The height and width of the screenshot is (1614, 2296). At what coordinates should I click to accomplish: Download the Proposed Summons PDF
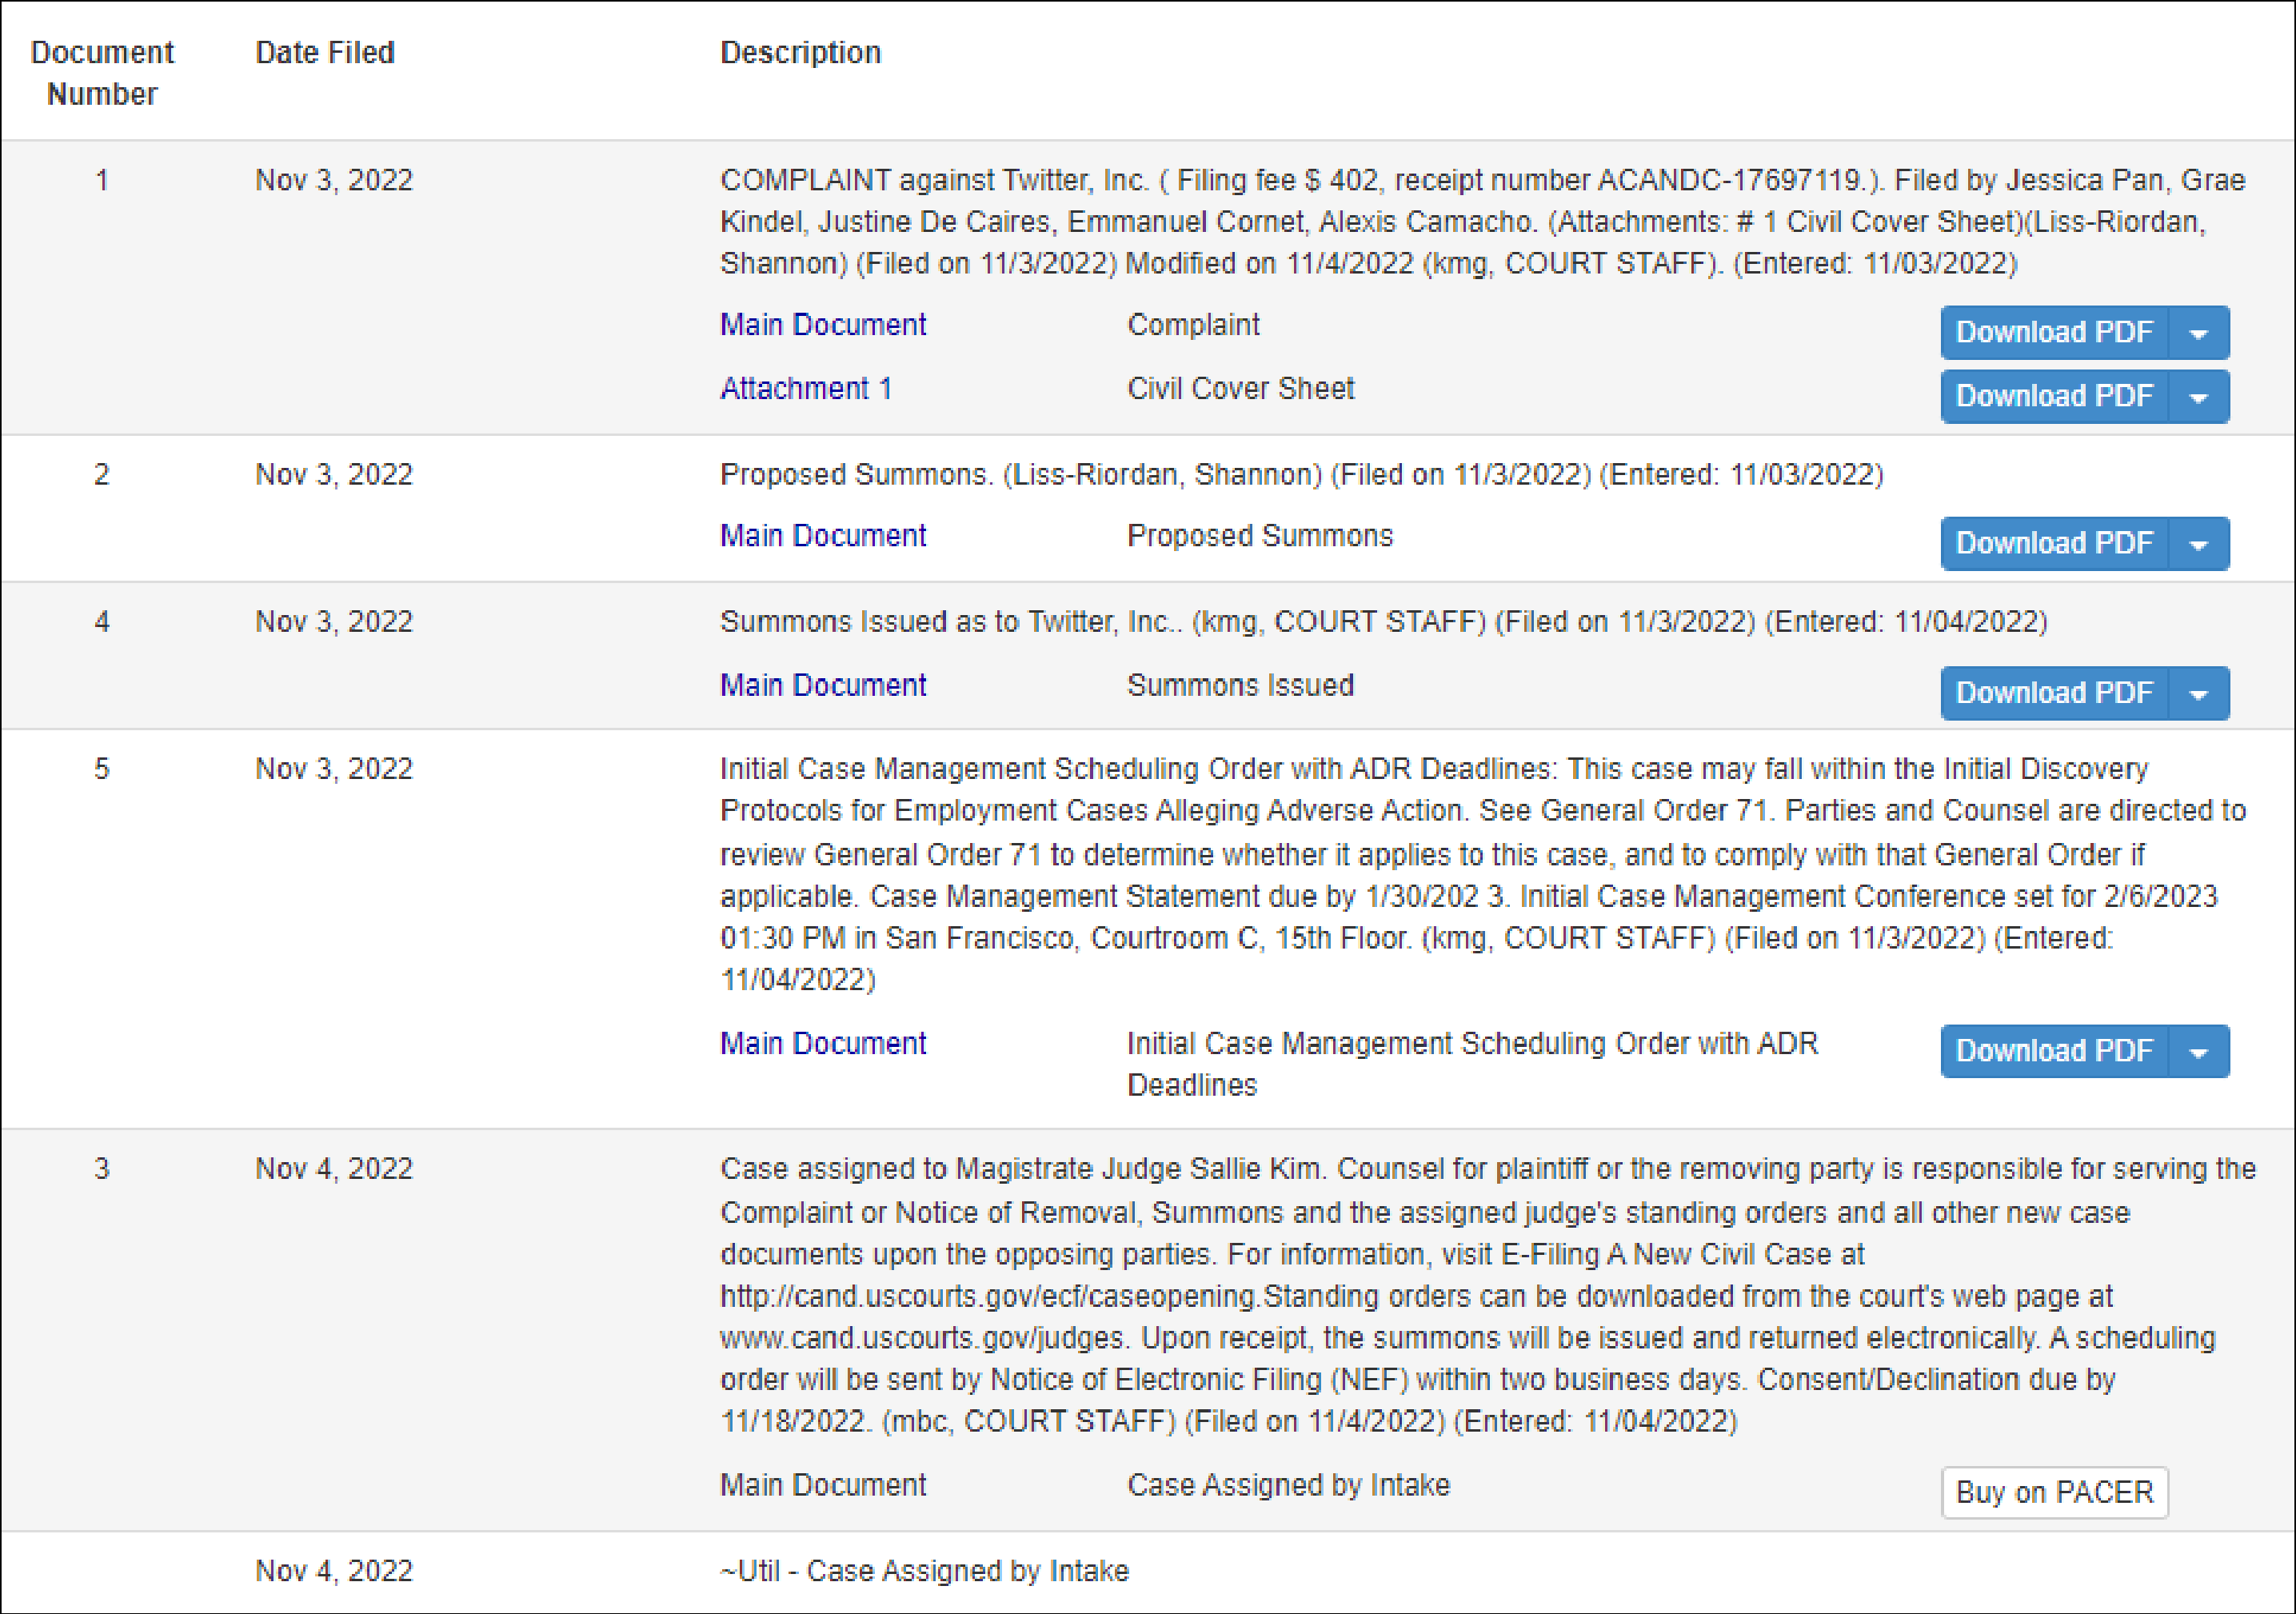(2053, 543)
